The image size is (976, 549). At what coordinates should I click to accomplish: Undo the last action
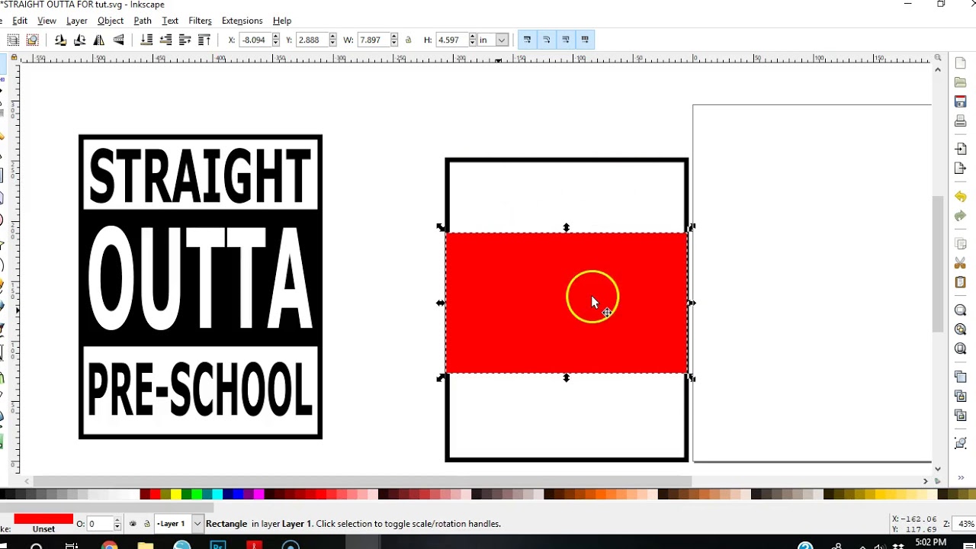point(961,197)
